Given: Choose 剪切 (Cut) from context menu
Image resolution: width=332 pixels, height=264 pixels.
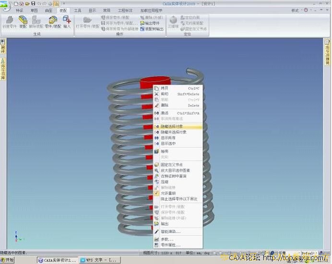Looking at the screenshot, I should click(165, 94).
